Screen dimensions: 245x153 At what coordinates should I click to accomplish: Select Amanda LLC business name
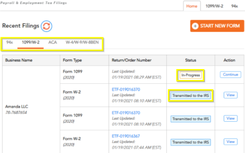tap(17, 107)
